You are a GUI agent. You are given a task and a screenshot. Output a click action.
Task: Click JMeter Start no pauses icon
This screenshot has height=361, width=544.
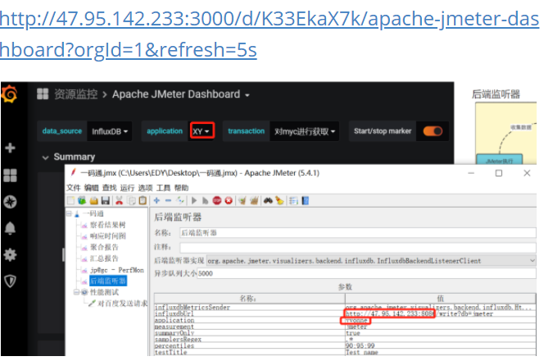[x=206, y=200]
